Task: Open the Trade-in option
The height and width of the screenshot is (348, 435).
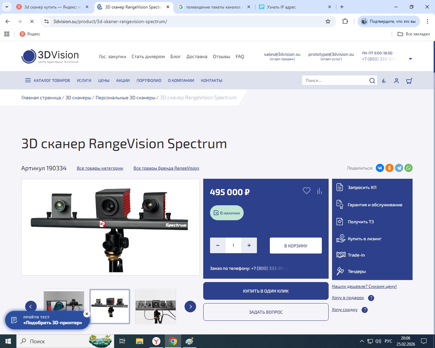Action: point(351,255)
